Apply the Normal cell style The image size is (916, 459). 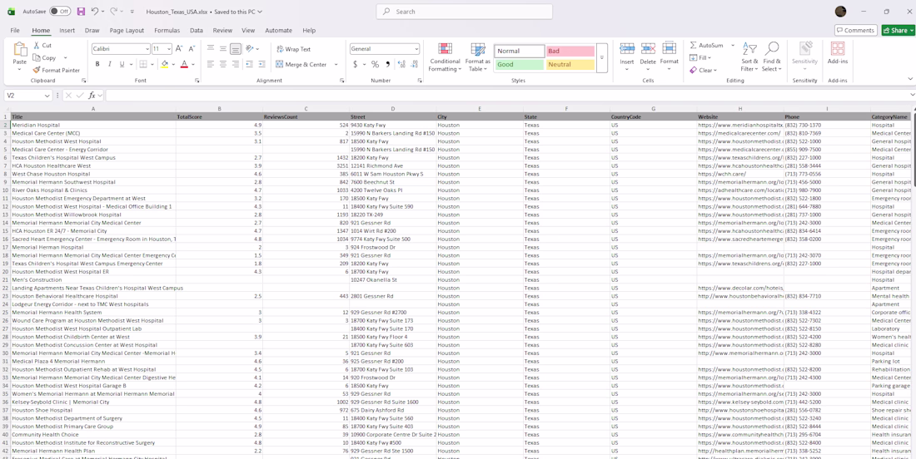point(520,51)
